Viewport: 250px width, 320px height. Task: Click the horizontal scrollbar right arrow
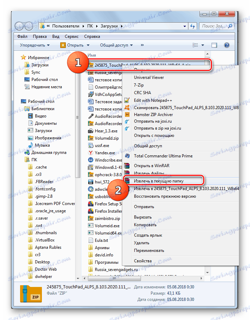tap(202, 278)
